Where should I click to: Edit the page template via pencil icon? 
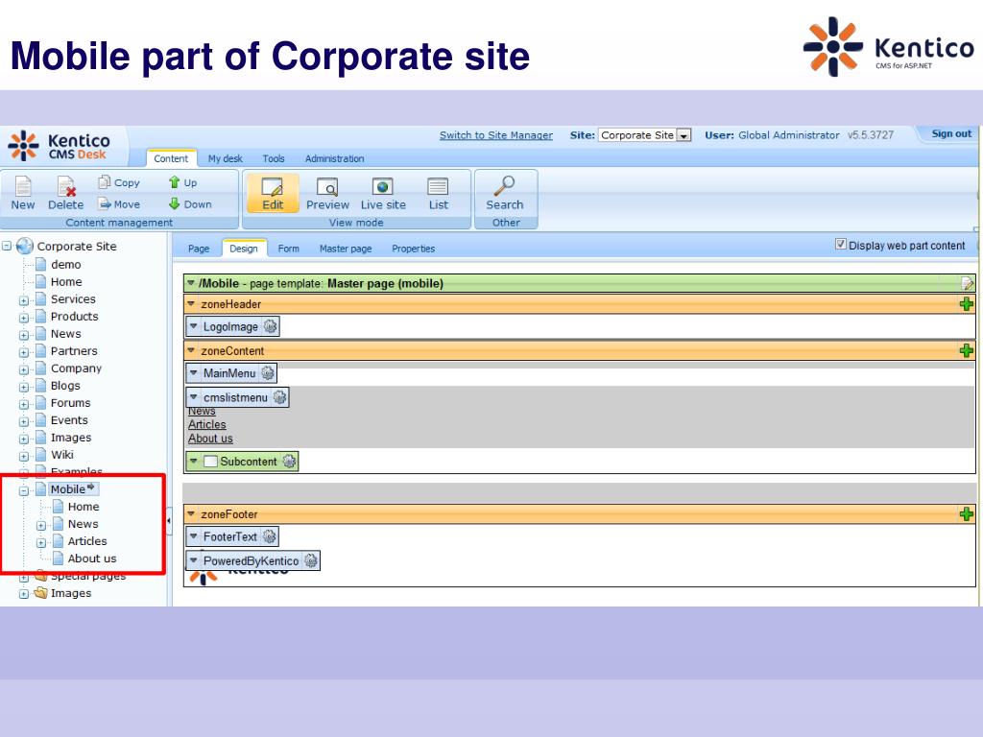tap(967, 283)
